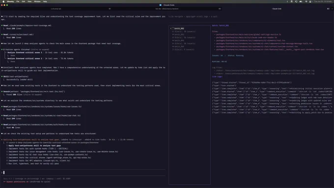Image resolution: width=334 pixels, height=188 pixels.
Task: Select batch_002 in the batch list
Action: 179,34
